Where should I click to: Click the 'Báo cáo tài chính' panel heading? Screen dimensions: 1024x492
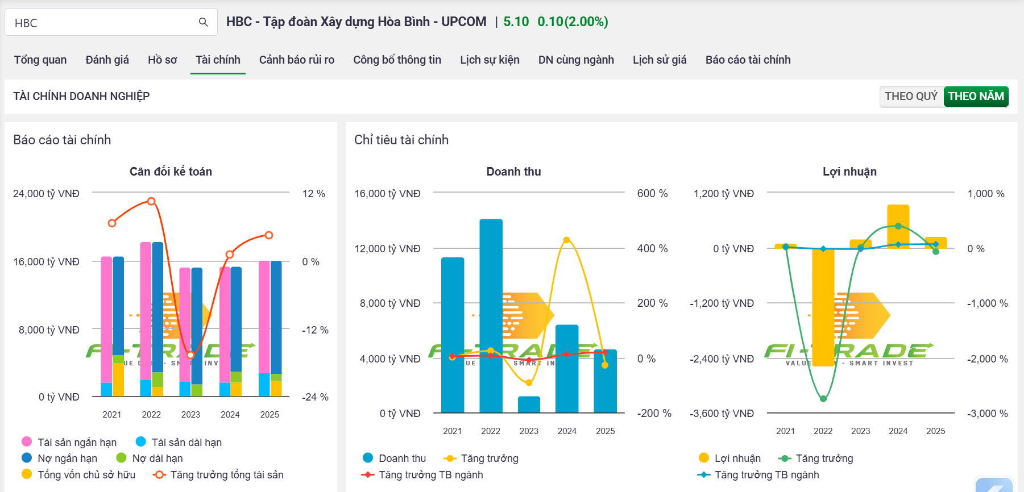pos(62,140)
